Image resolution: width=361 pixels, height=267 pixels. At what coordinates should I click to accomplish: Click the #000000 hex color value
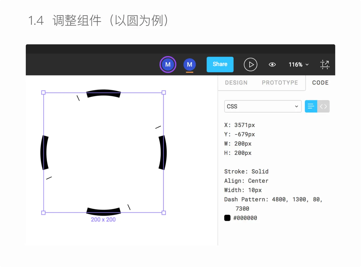tap(245, 218)
